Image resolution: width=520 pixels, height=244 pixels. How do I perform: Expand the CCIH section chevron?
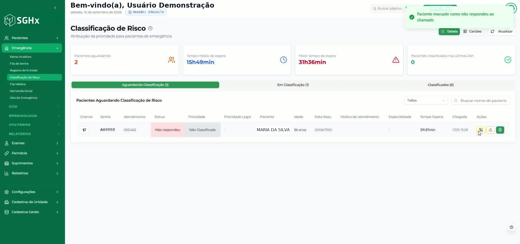click(59, 107)
